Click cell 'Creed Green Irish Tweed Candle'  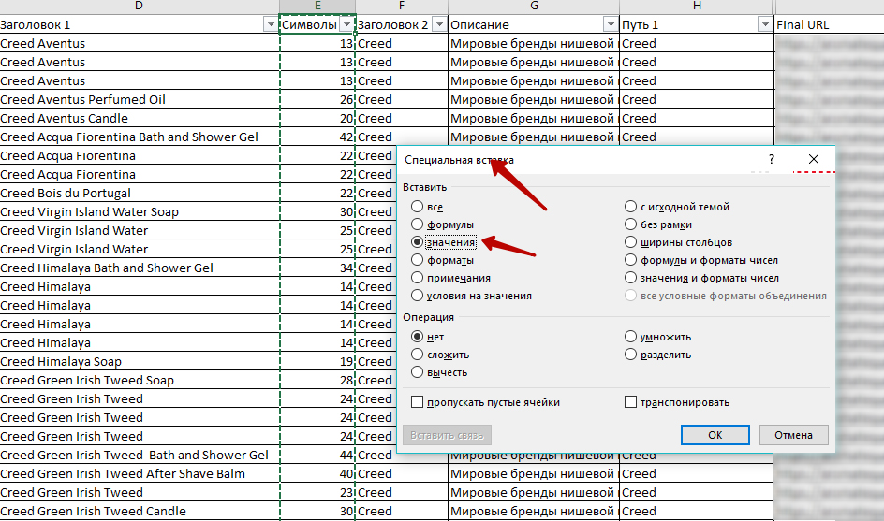click(x=140, y=511)
